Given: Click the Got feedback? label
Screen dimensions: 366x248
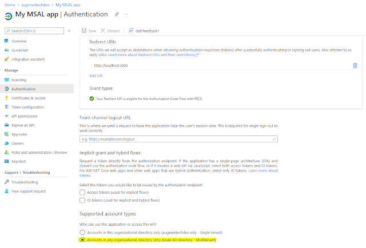Looking at the screenshot, I should tap(148, 31).
